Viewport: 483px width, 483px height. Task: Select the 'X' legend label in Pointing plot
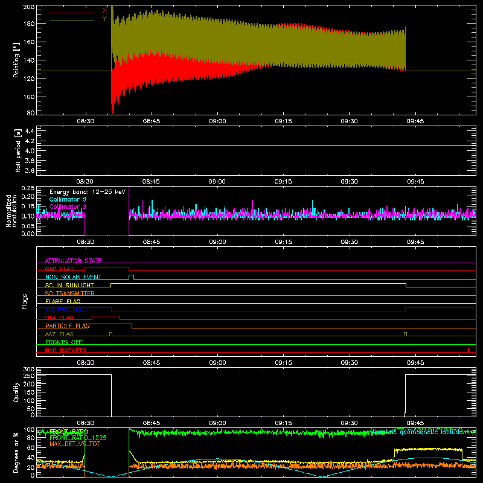coord(104,10)
